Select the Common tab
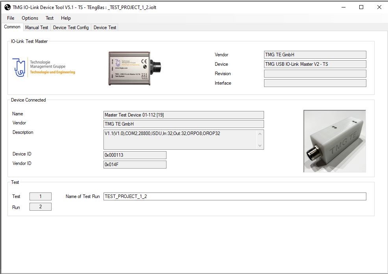Viewport: 388px width, 274px height. (x=12, y=27)
